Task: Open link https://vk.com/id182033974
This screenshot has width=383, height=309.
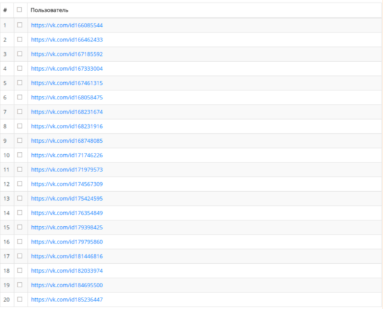Action: 66,271
